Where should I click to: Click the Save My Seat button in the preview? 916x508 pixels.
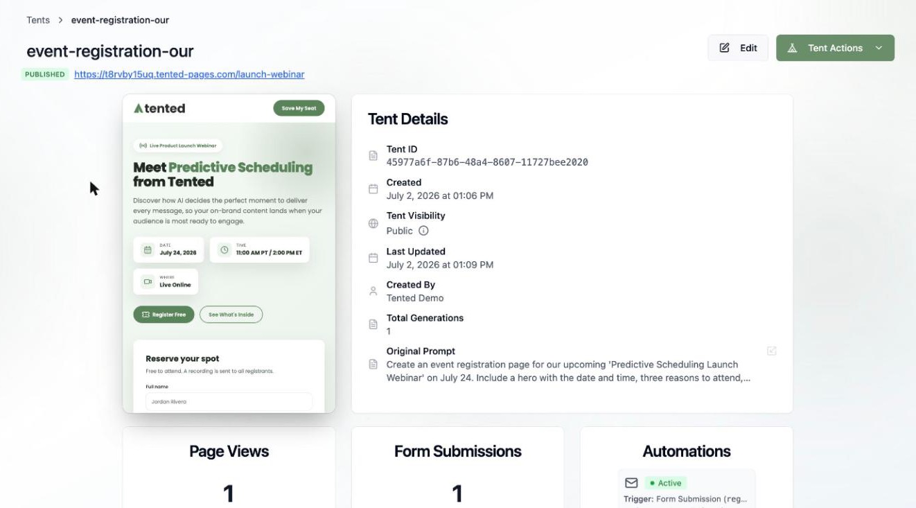pyautogui.click(x=299, y=108)
